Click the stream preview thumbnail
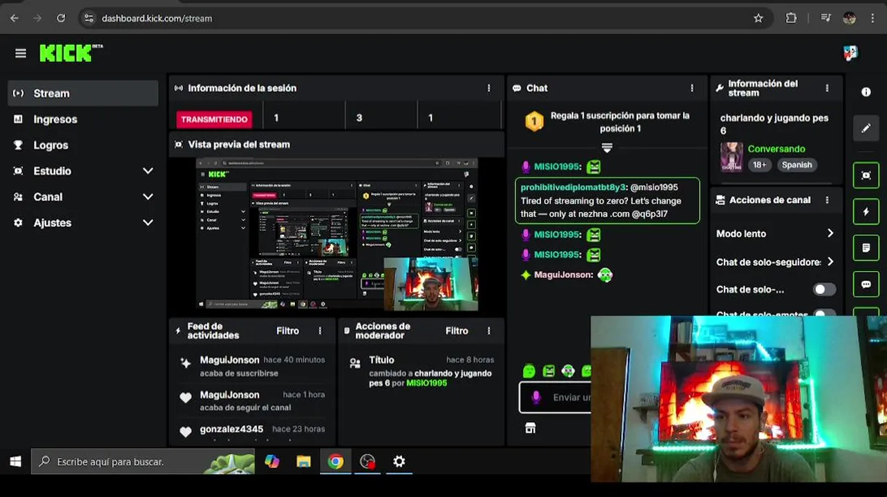This screenshot has width=887, height=497. (337, 235)
